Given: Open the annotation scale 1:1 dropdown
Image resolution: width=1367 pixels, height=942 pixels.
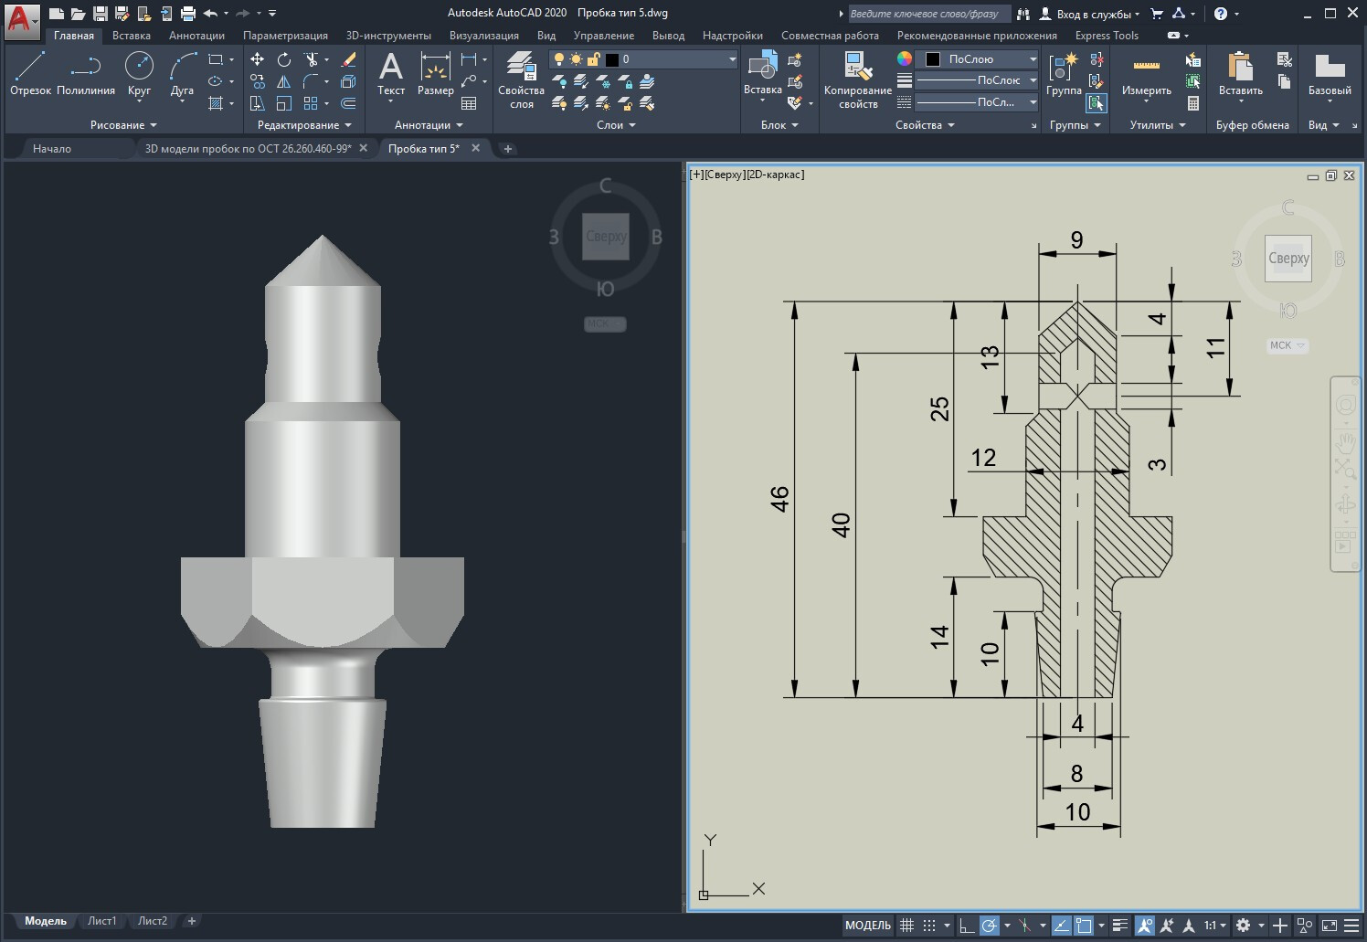Looking at the screenshot, I should [x=1214, y=926].
